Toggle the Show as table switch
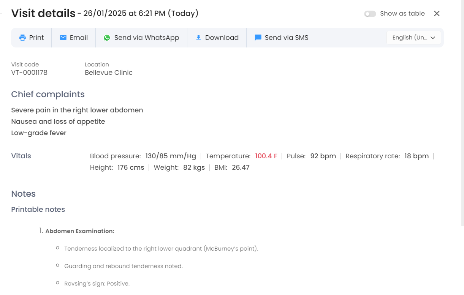 tap(370, 14)
